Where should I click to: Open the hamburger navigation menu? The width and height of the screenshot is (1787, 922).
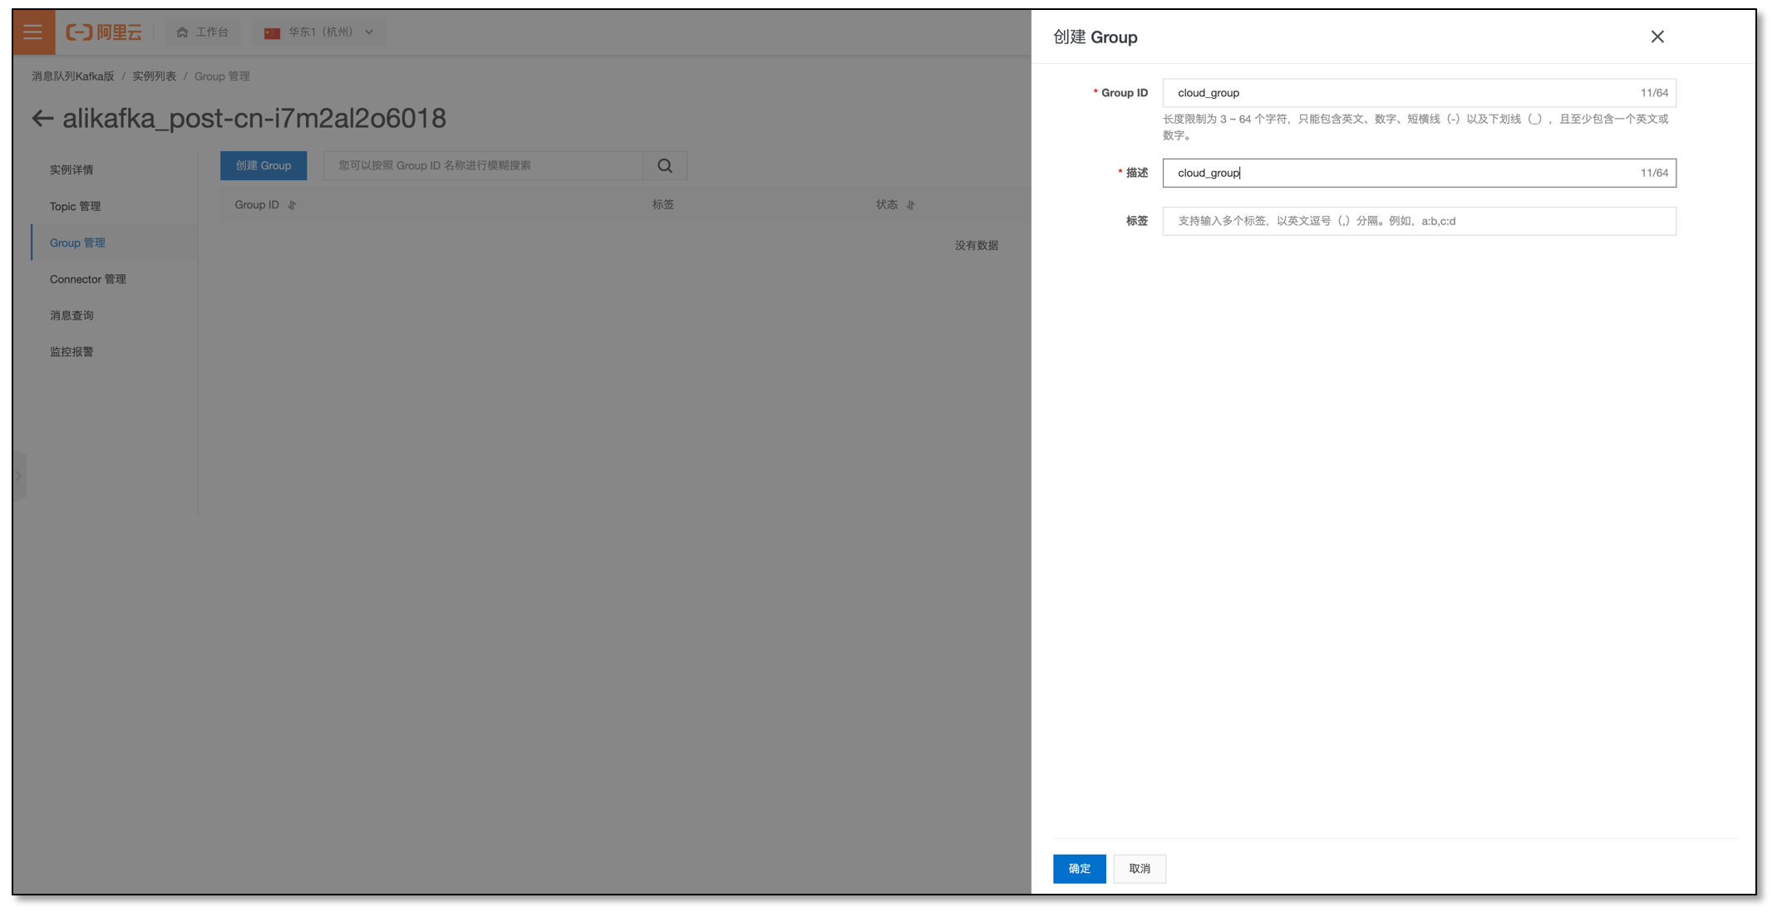tap(32, 32)
